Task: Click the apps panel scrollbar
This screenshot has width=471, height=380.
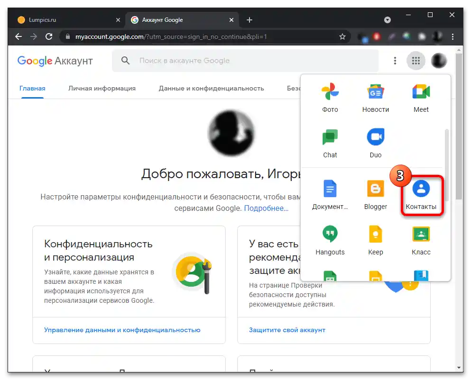Action: tap(447, 165)
